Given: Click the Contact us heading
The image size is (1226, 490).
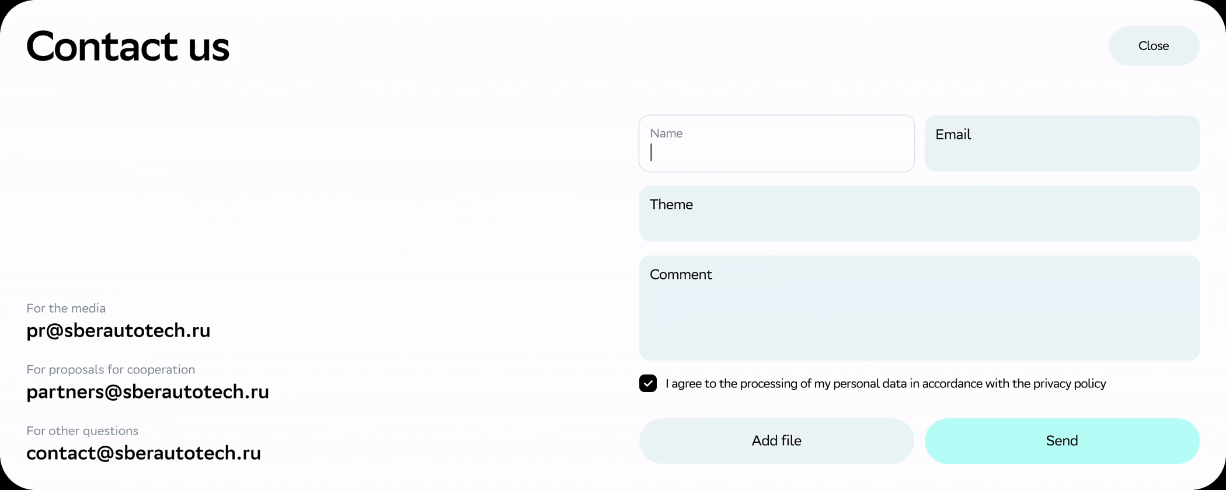Looking at the screenshot, I should tap(127, 47).
